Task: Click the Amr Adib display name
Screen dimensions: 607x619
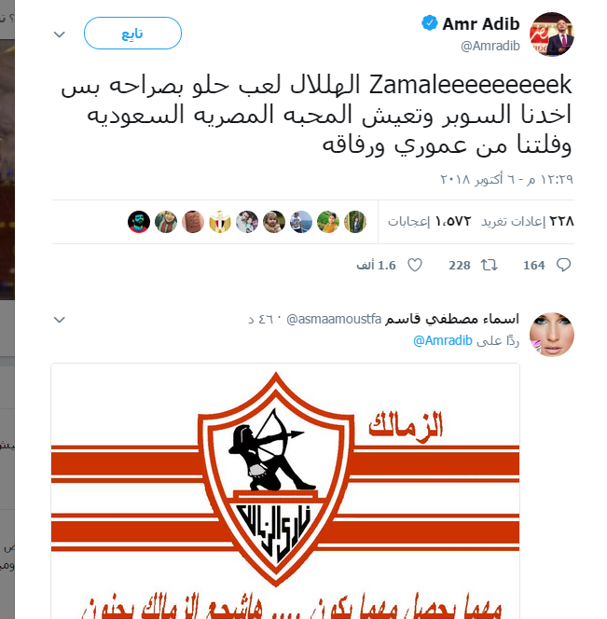Action: click(480, 24)
